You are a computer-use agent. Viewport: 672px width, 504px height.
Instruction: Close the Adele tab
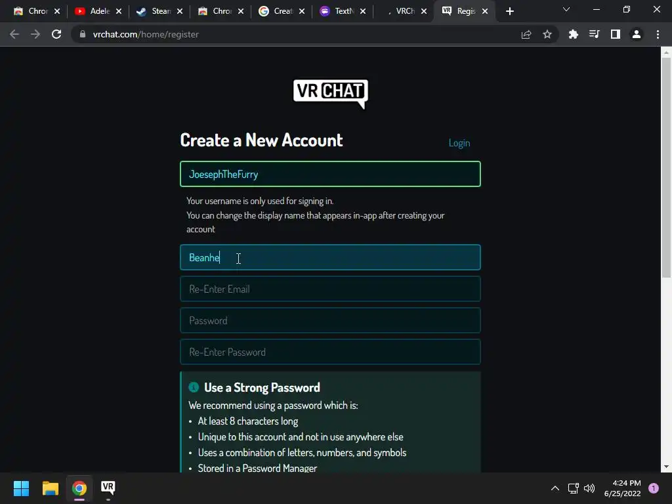click(119, 11)
